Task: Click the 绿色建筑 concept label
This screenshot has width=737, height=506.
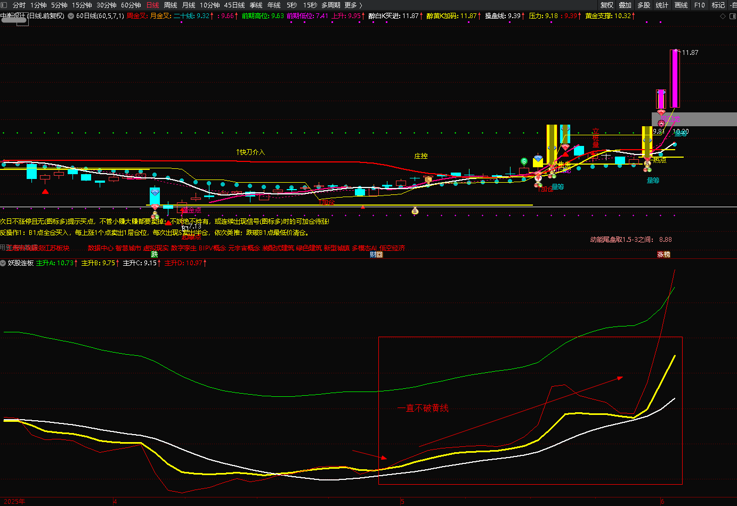Action: [309, 248]
